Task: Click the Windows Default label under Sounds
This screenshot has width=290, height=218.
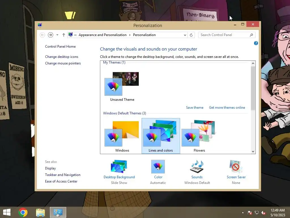Action: point(197,183)
